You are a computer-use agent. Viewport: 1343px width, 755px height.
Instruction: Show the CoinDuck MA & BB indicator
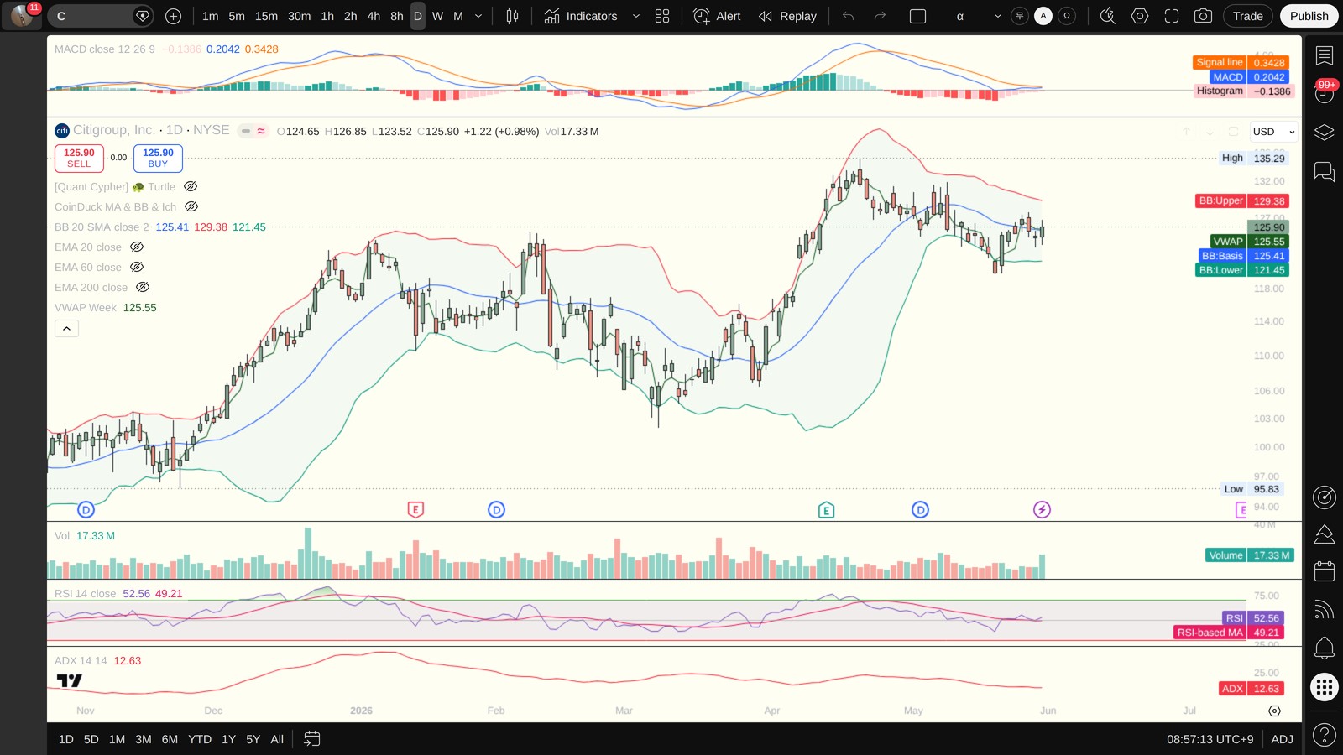tap(191, 207)
